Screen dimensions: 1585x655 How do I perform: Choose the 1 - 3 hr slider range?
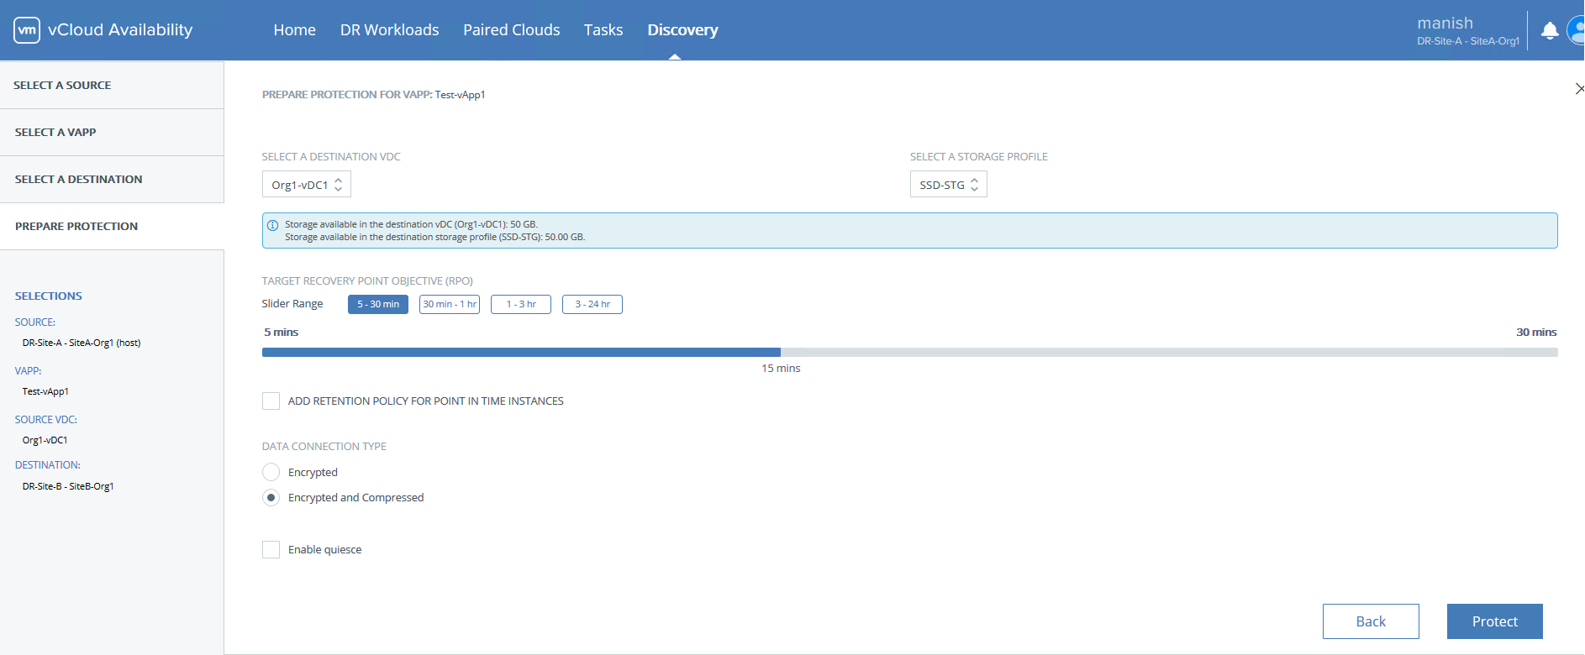point(521,304)
